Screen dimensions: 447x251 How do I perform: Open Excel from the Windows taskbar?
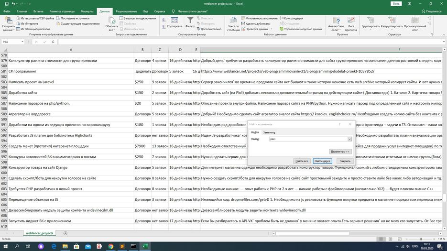pos(145,246)
